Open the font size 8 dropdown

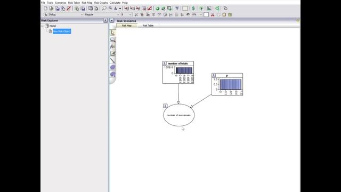coord(130,14)
